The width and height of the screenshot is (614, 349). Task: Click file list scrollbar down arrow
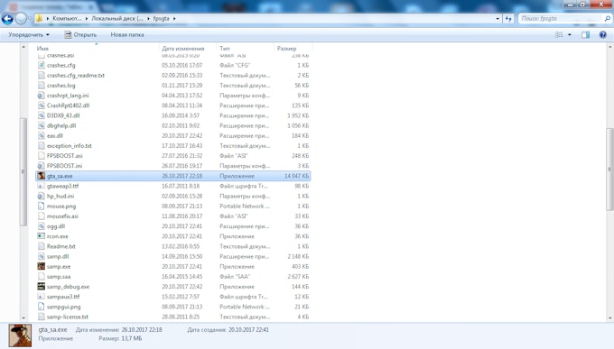[x=610, y=318]
